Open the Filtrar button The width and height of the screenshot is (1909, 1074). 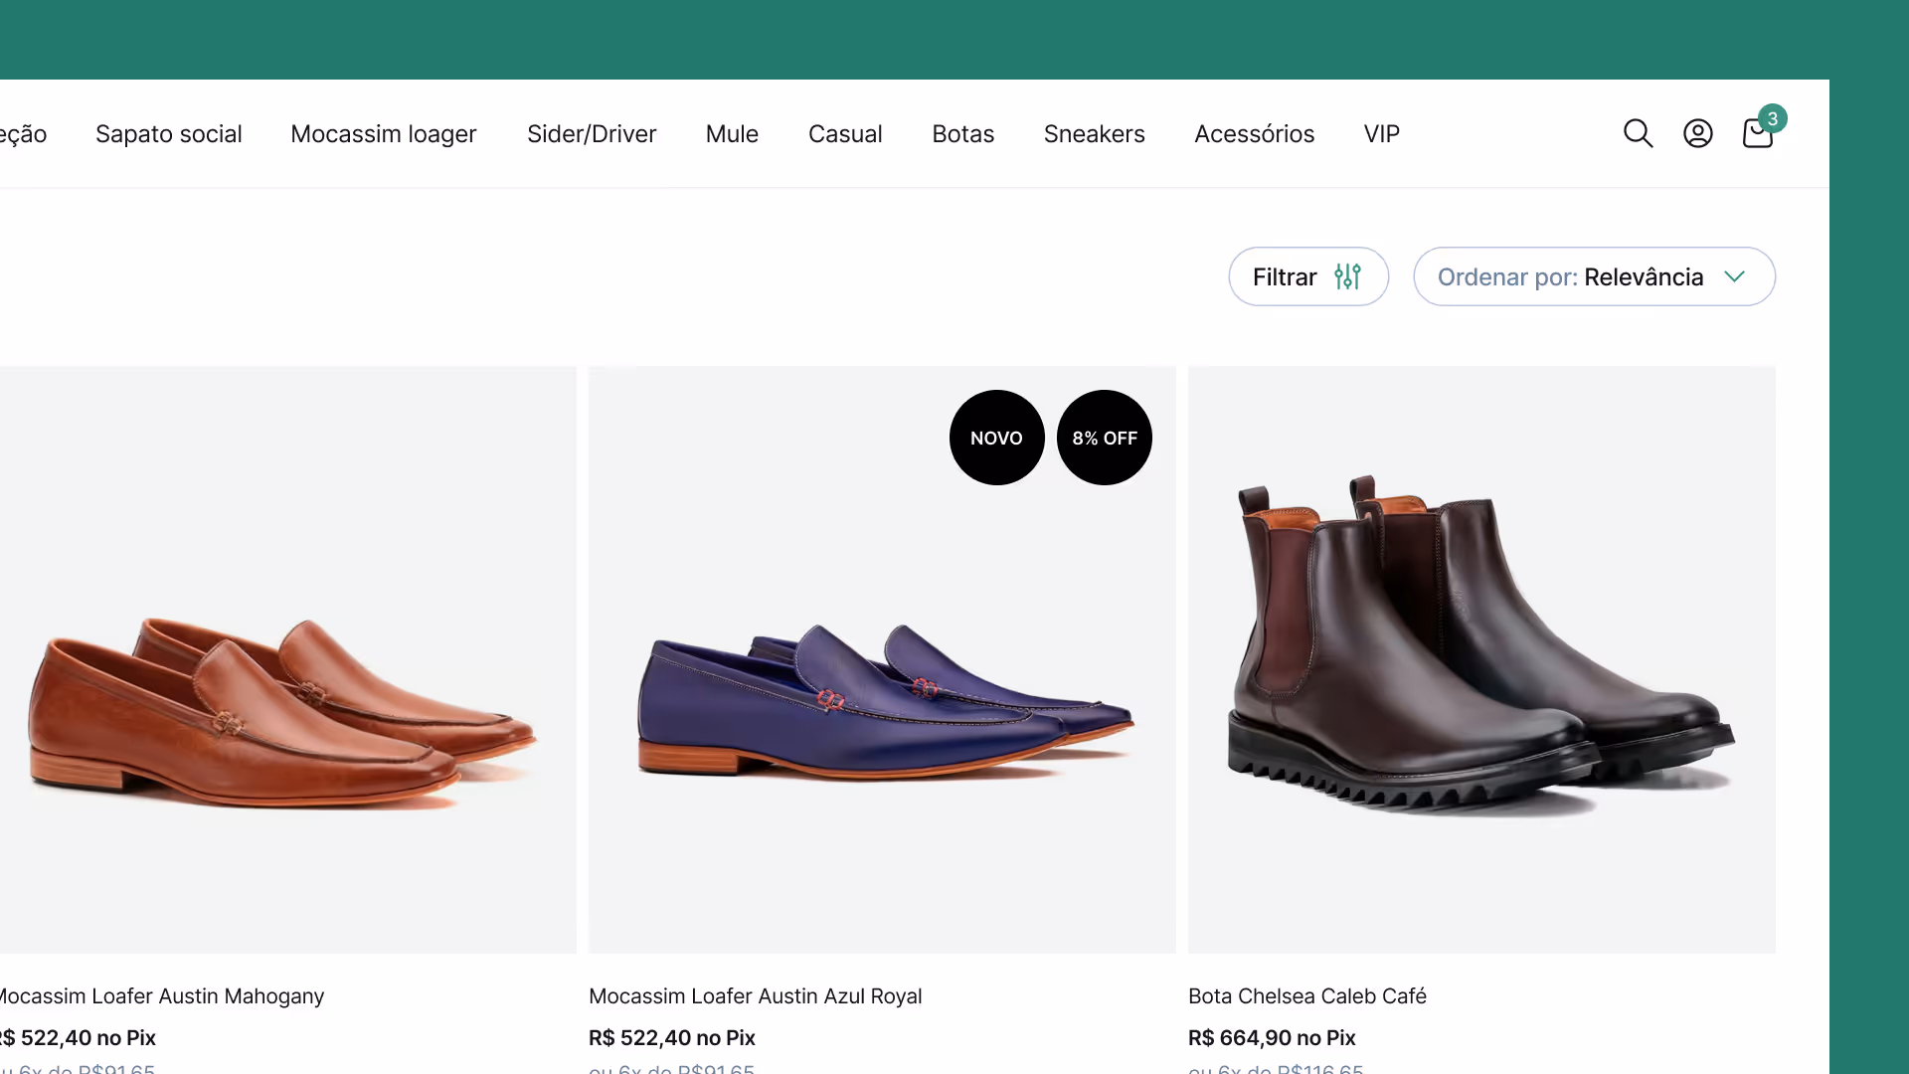pyautogui.click(x=1308, y=276)
